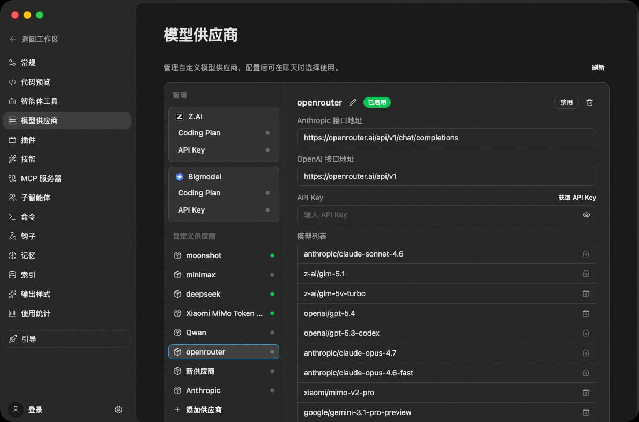
Task: Delete model anthropic/claude-opus-4.6-fast
Action: pos(585,373)
